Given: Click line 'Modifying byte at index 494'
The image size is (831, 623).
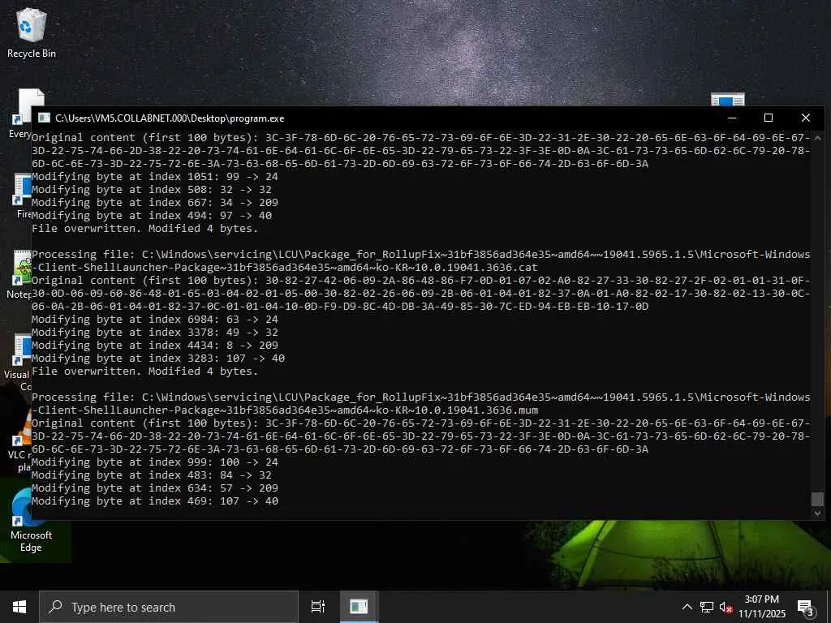Looking at the screenshot, I should click(x=152, y=215).
